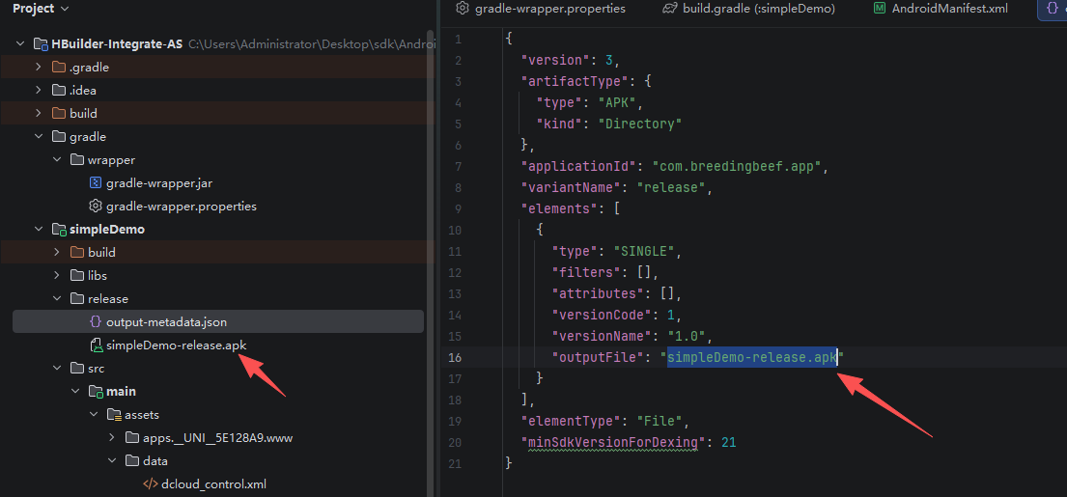
Task: Expand the .gradle folder
Action: pyautogui.click(x=38, y=68)
